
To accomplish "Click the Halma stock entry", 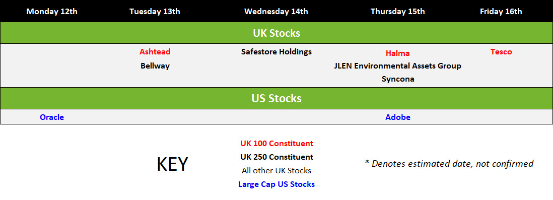I will 398,53.
